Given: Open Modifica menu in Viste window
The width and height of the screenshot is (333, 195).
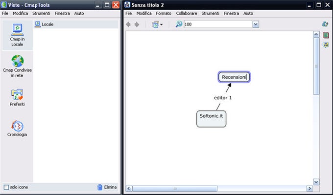Looking at the screenshot, I should tap(21, 13).
